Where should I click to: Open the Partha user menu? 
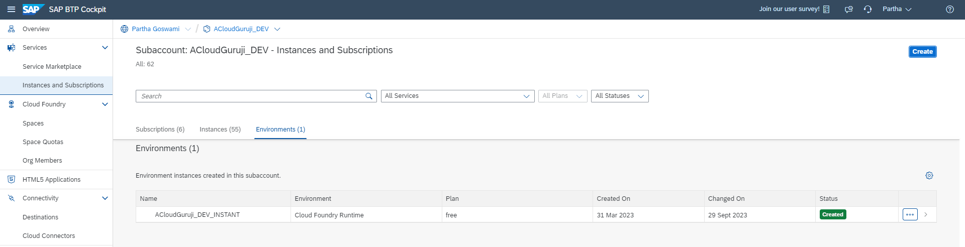point(897,10)
